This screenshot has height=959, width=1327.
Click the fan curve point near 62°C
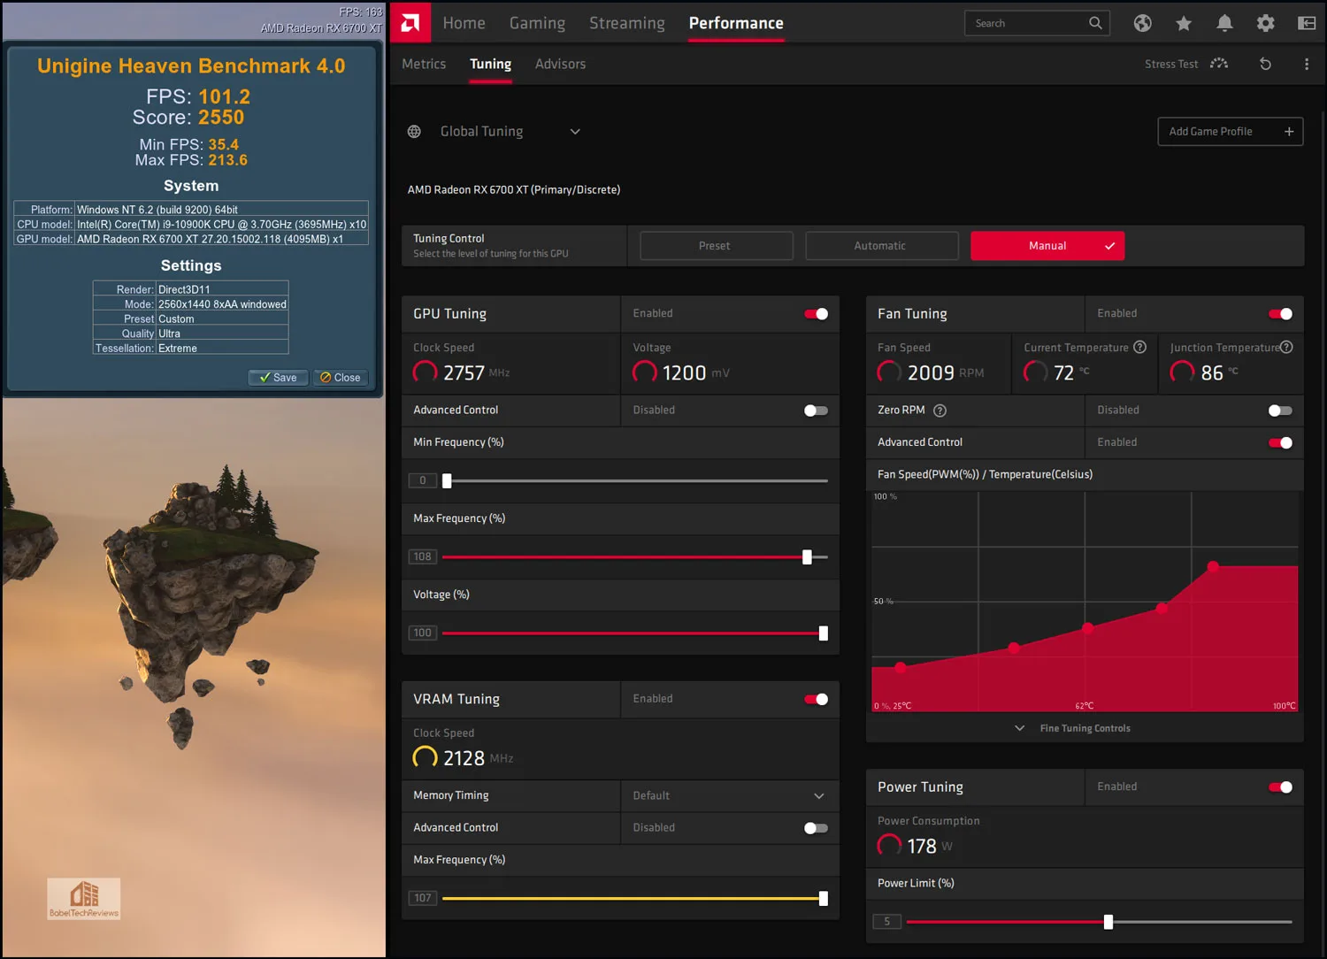[x=1087, y=628]
